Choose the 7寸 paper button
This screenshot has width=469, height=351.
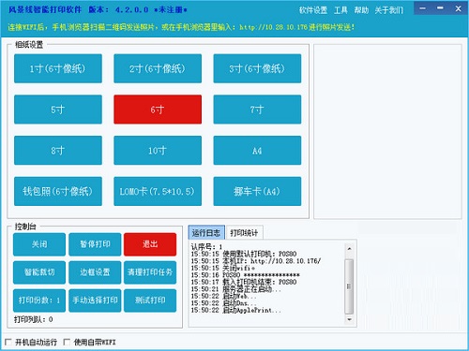click(x=257, y=110)
